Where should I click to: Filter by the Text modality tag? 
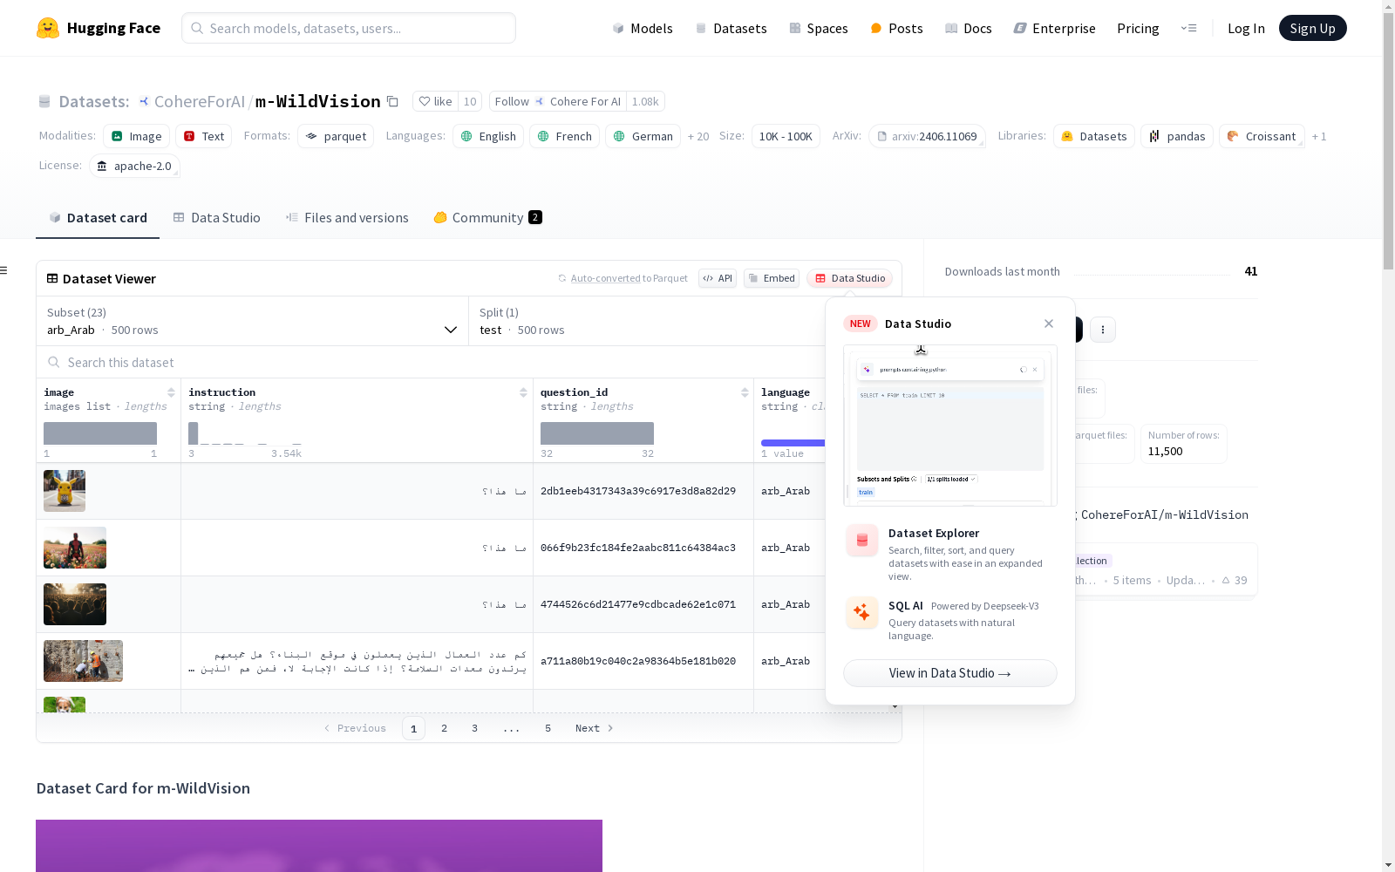pyautogui.click(x=204, y=136)
